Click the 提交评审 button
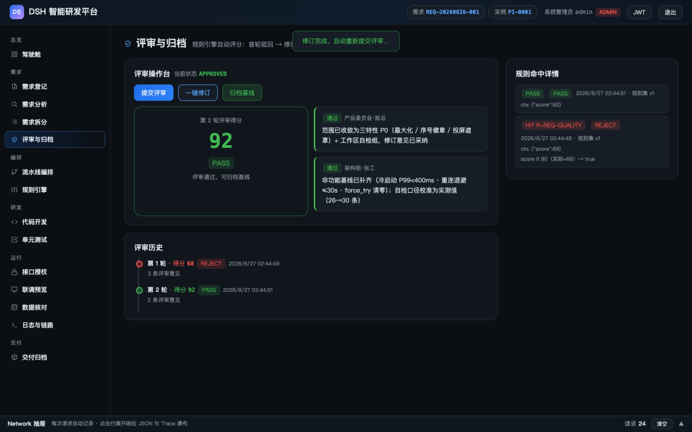This screenshot has height=432, width=692. (x=154, y=93)
